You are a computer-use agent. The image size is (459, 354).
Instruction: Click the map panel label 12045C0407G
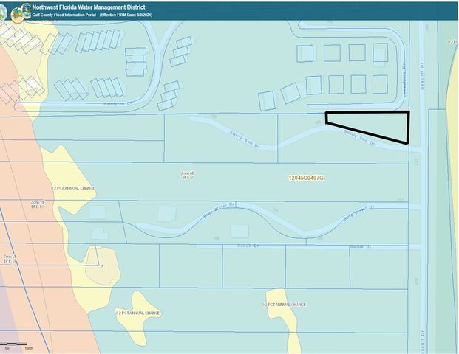(x=306, y=178)
